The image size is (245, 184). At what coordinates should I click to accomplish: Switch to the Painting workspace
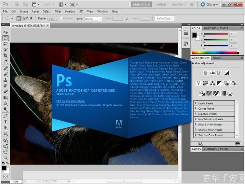(179, 4)
